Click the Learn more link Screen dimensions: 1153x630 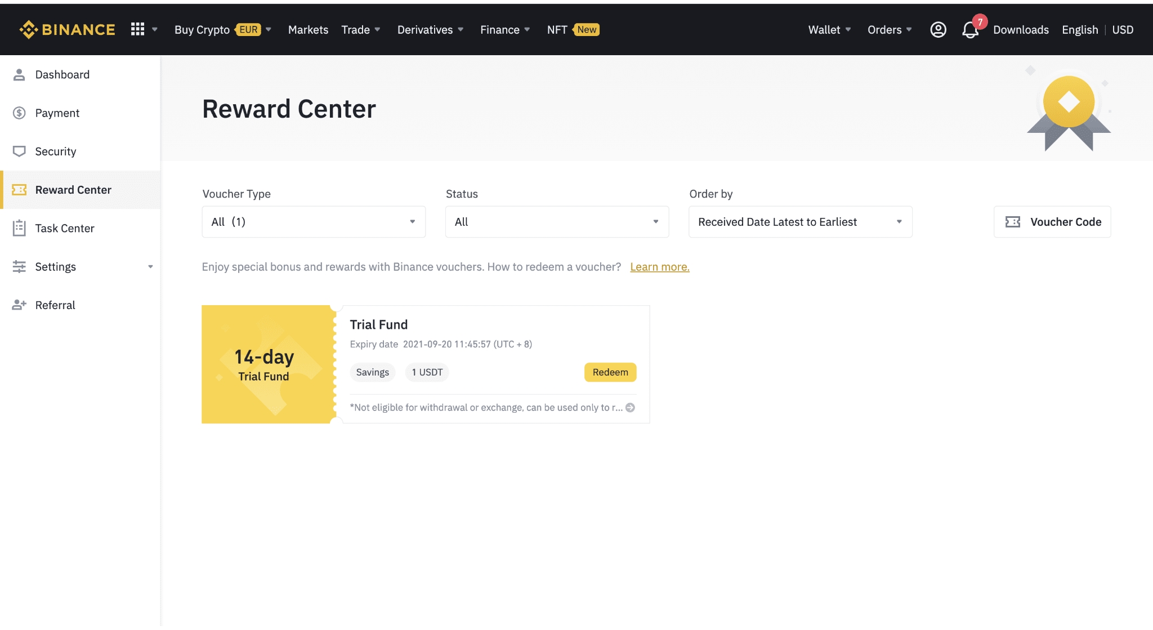(x=659, y=267)
